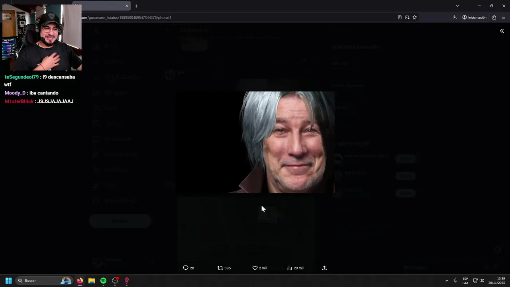This screenshot has height=287, width=510.
Task: Open a new browser tab with plus
Action: click(x=137, y=6)
